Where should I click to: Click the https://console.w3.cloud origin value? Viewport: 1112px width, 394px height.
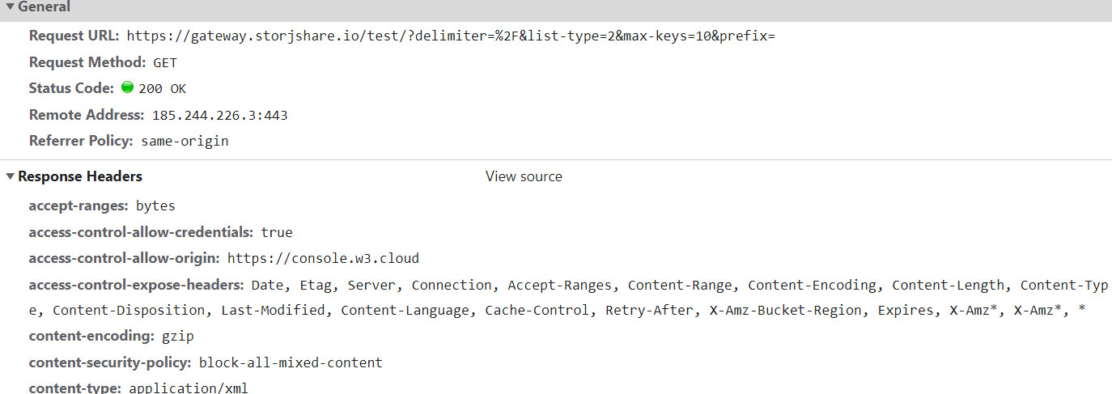point(324,259)
